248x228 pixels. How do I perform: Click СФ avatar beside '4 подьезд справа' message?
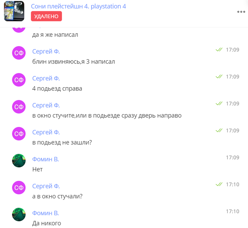coord(19,80)
